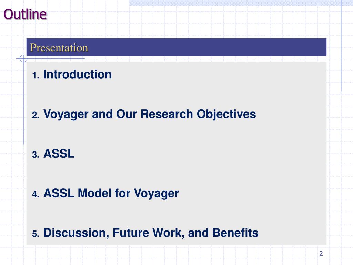The width and height of the screenshot is (353, 265).
Task: Select list number 3 marker
Action: point(36,155)
